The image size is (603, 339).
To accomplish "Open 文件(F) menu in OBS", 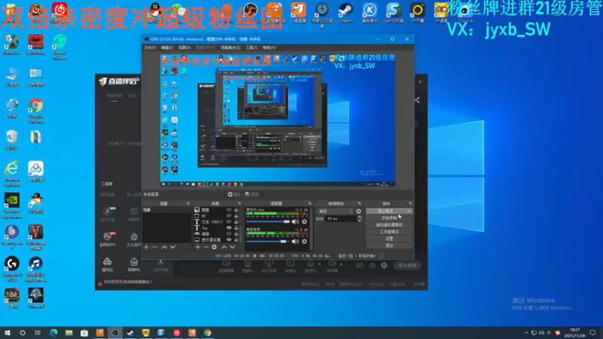I will [x=150, y=47].
